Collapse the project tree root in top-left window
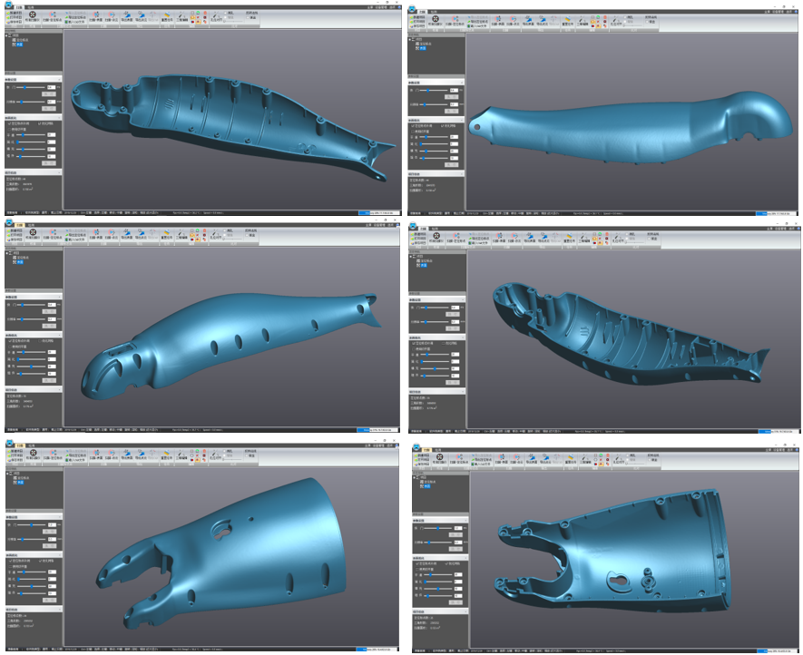The width and height of the screenshot is (803, 655). click(x=7, y=36)
